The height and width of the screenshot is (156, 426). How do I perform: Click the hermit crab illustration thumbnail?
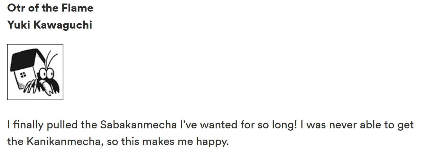35,72
